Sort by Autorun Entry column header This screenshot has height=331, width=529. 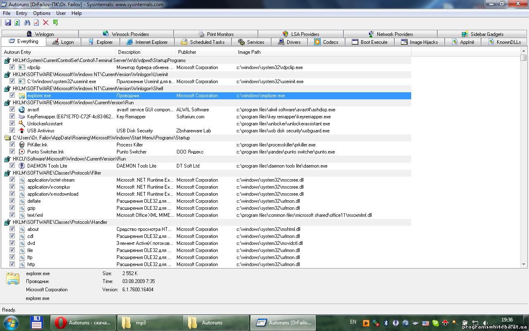59,52
